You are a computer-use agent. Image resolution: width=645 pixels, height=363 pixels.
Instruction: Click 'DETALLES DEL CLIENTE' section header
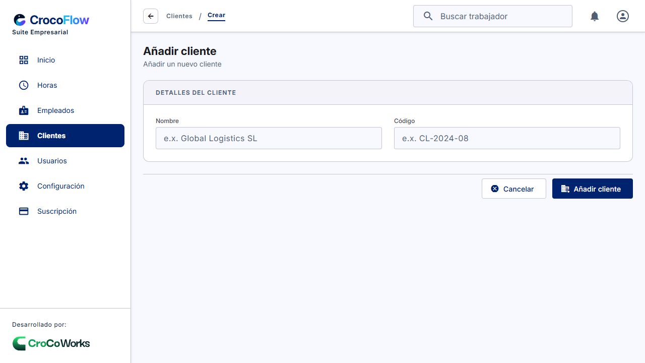(x=196, y=93)
